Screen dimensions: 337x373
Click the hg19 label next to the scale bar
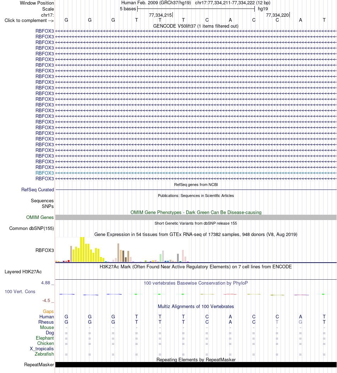[263, 9]
